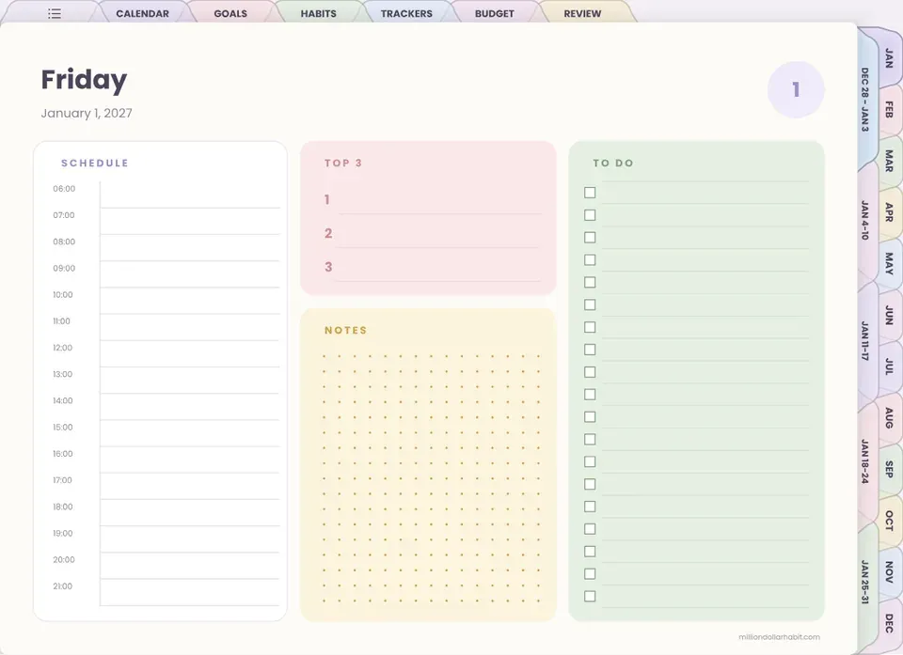Toggle the sixth To Do checkbox
Viewport: 903px width, 655px height.
point(590,304)
